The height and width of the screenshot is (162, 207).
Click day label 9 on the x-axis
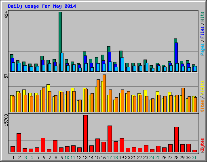coord(62,158)
